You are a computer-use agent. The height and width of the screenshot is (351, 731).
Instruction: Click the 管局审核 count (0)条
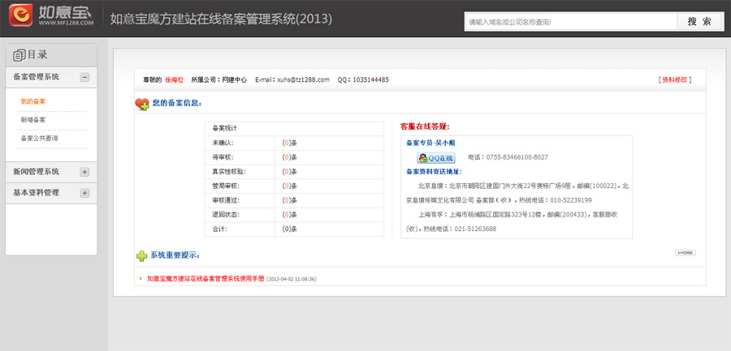click(x=289, y=186)
